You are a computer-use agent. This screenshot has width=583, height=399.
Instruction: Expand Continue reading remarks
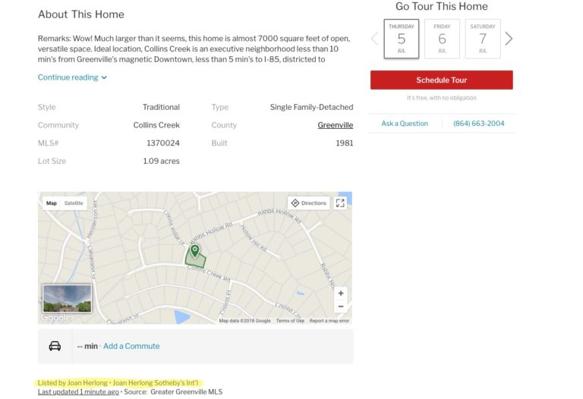[x=73, y=77]
